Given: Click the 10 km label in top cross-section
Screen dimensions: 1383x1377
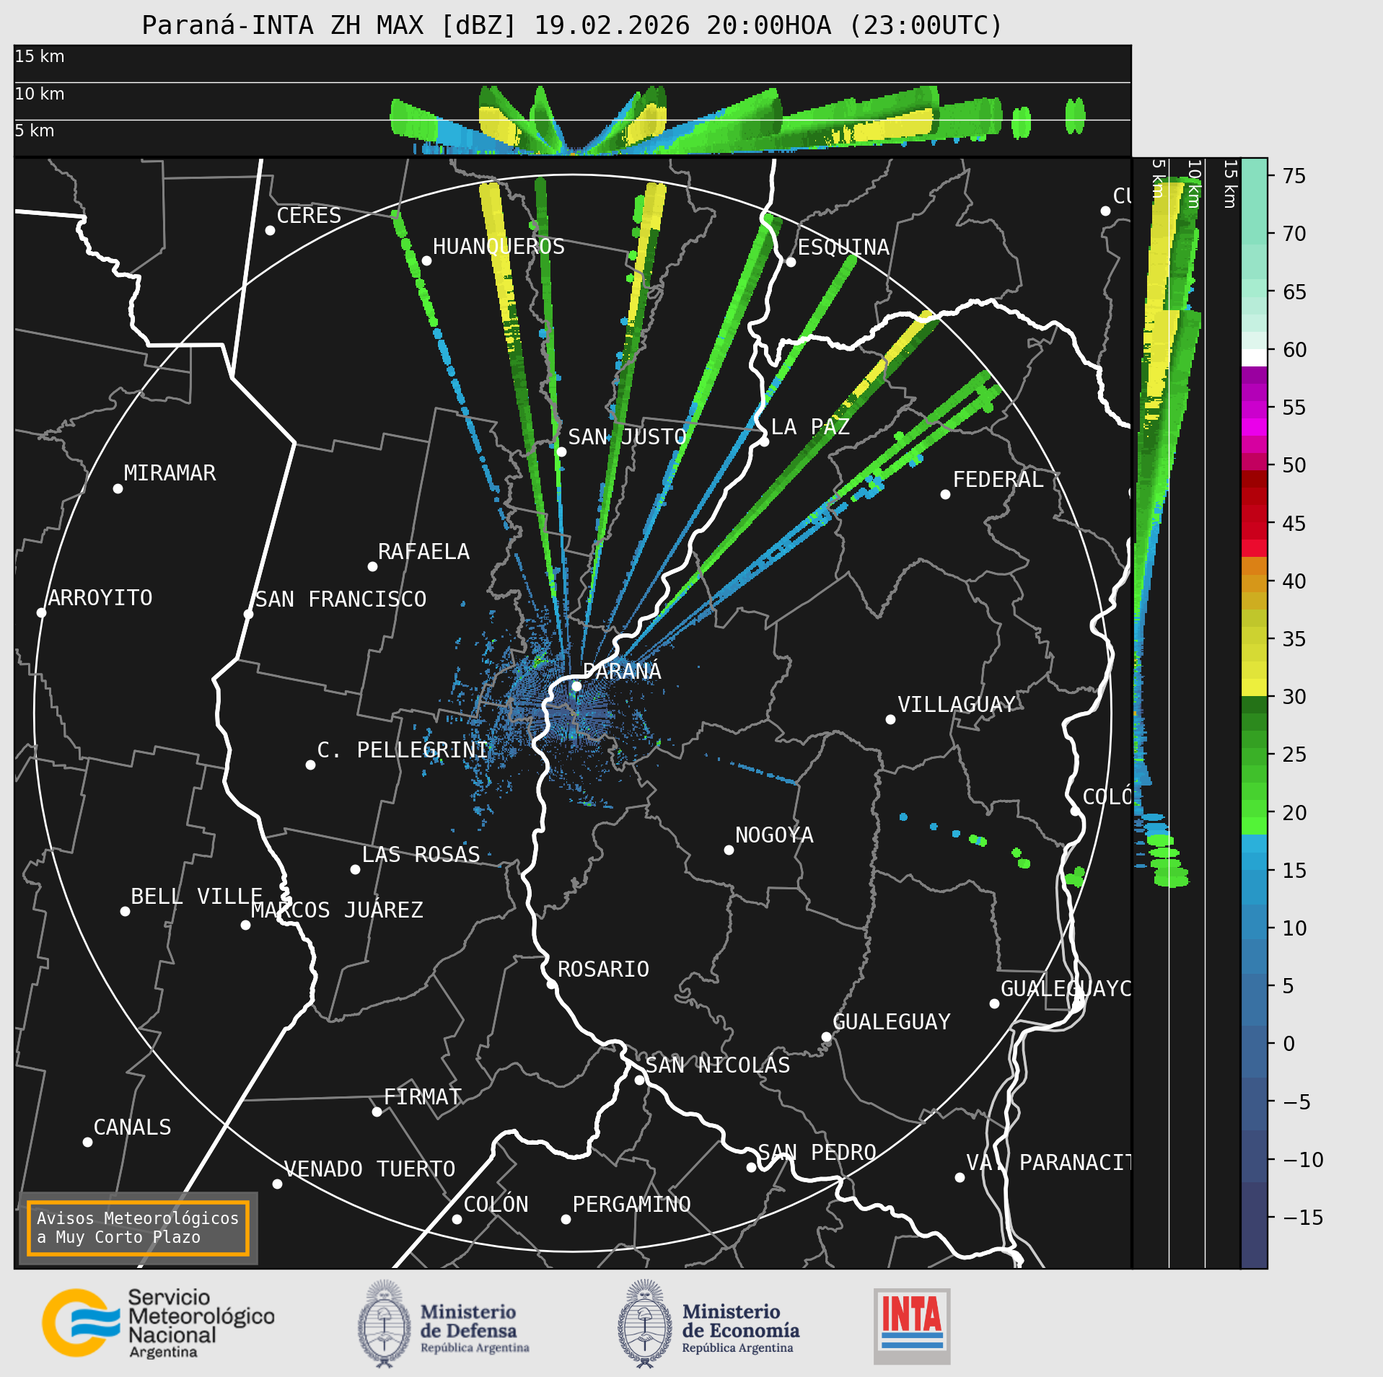Looking at the screenshot, I should (40, 94).
